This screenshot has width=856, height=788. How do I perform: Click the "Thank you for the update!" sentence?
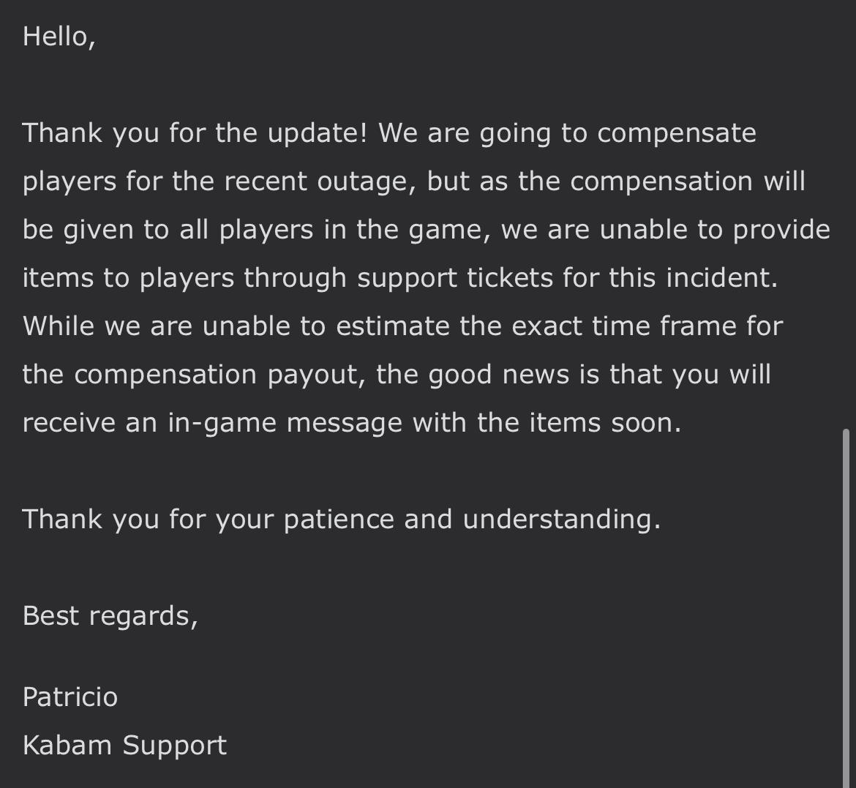195,133
